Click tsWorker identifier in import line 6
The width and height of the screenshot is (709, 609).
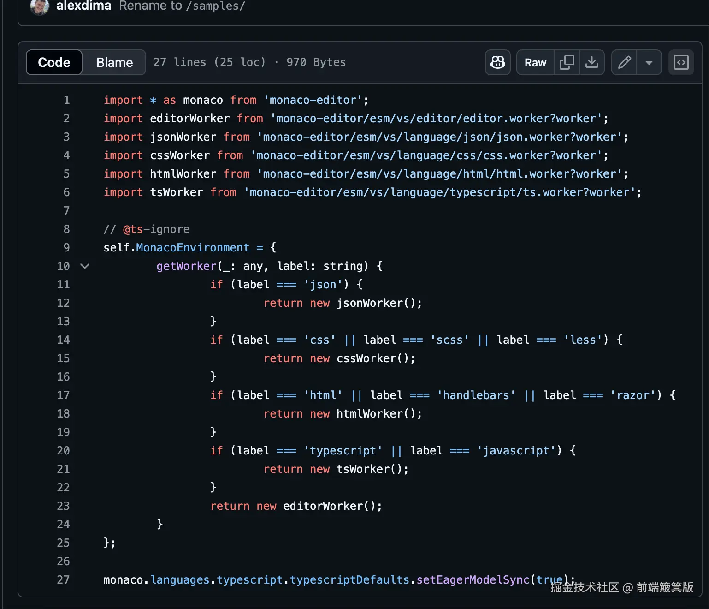(x=177, y=192)
